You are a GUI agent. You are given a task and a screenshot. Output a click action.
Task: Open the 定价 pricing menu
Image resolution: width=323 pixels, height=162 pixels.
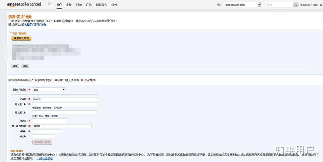69,5
